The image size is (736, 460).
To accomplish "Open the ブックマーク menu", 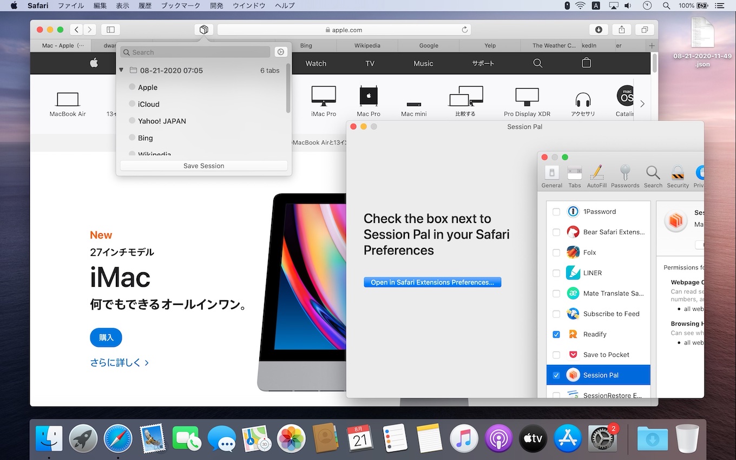I will 180,5.
